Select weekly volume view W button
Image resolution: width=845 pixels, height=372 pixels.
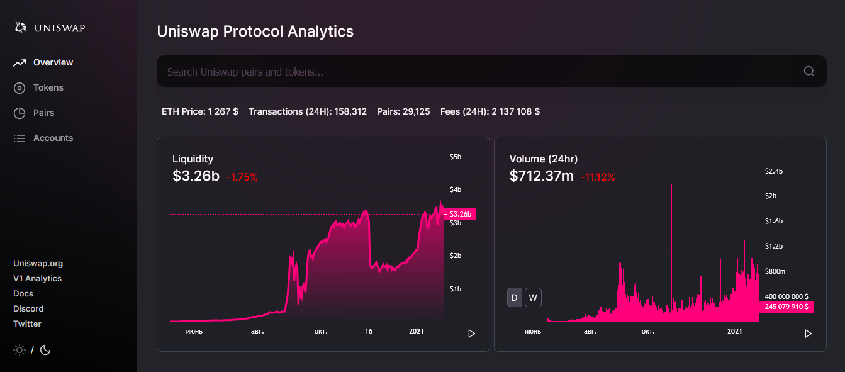pyautogui.click(x=533, y=298)
